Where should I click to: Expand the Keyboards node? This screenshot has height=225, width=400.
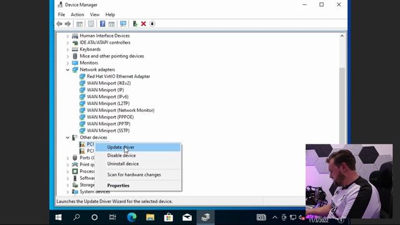(x=67, y=50)
